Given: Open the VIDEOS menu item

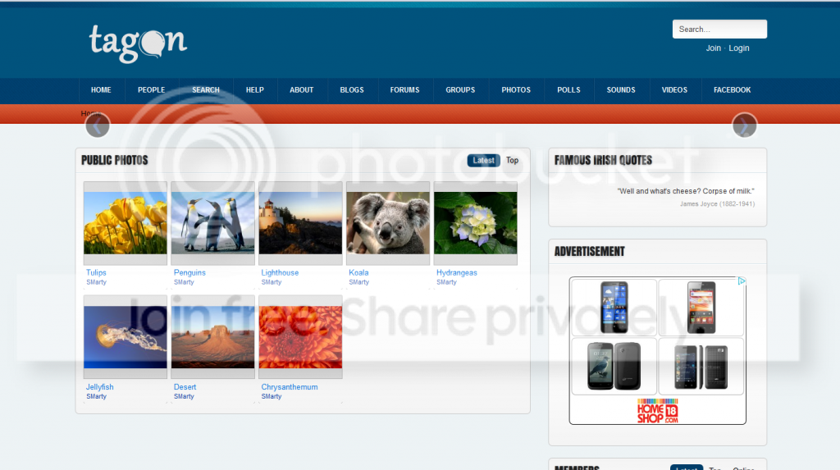Looking at the screenshot, I should tap(674, 90).
